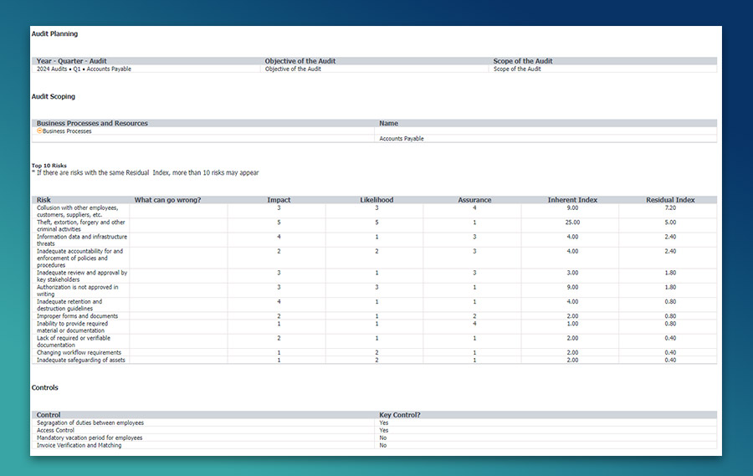Select the 'Accounts Payable' name cell

[402, 138]
